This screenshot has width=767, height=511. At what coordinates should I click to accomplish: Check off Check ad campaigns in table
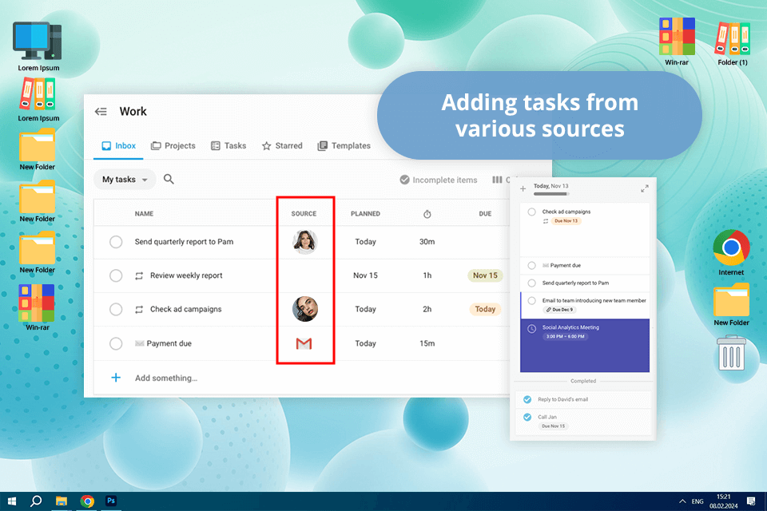tap(116, 310)
